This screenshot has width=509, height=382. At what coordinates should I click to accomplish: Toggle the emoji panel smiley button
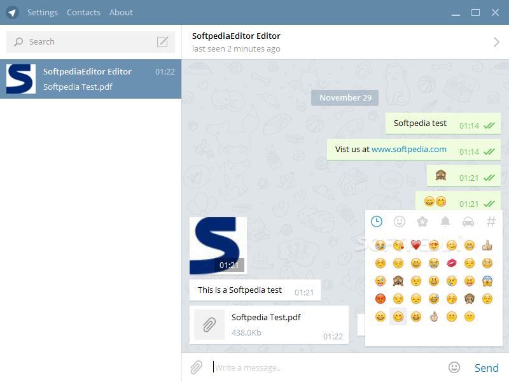point(454,367)
